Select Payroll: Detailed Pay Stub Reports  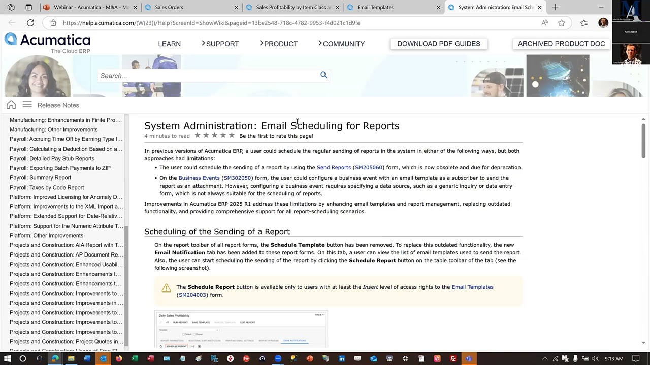(x=52, y=158)
